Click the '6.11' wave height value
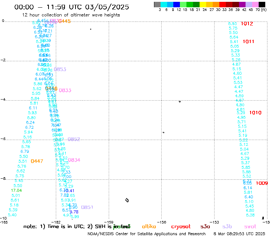Viewport: 270px width, 237px height. [33, 108]
